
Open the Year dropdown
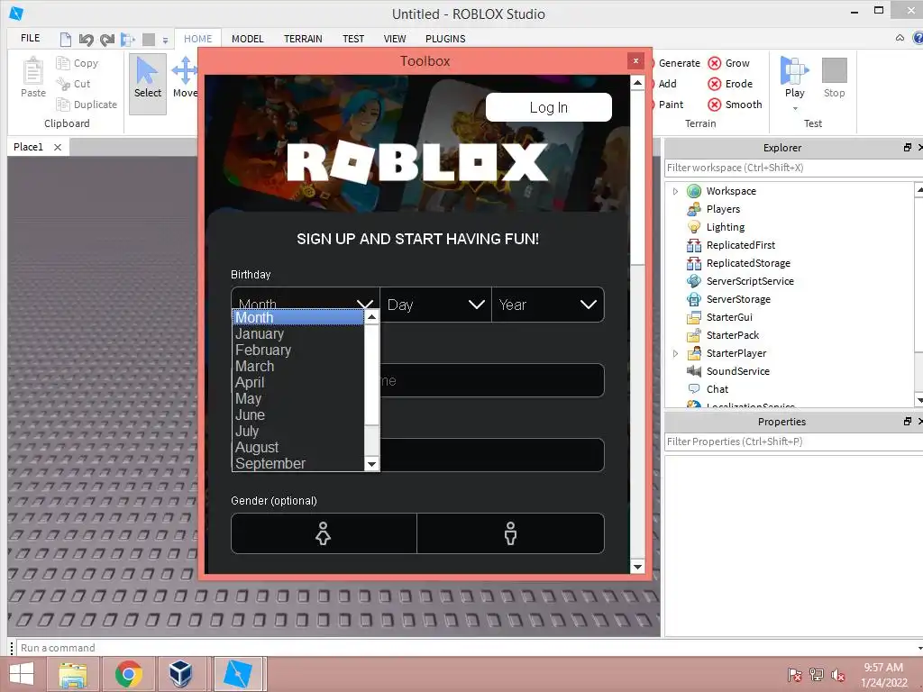click(547, 305)
